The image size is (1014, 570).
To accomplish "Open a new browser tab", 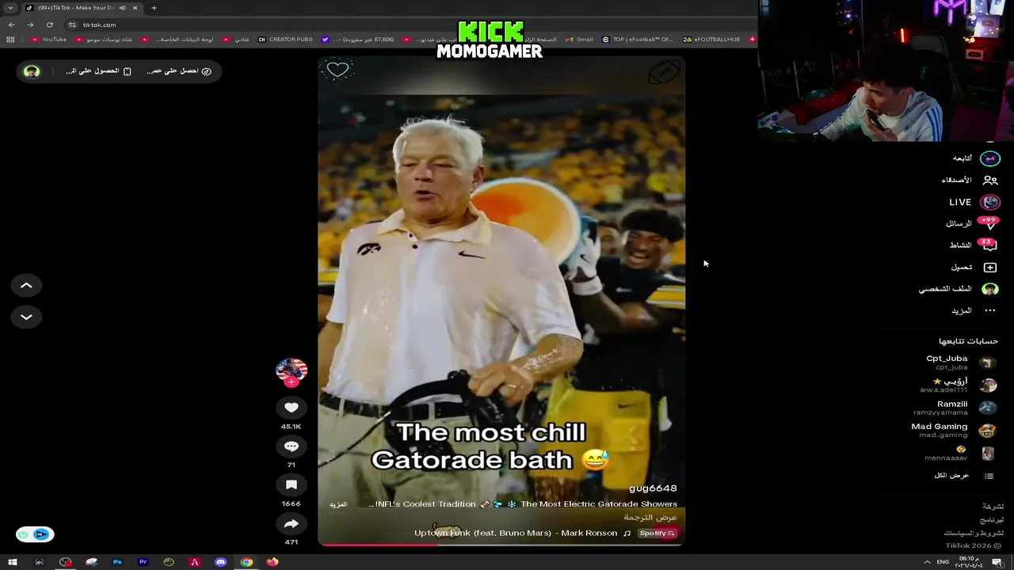I will point(154,8).
